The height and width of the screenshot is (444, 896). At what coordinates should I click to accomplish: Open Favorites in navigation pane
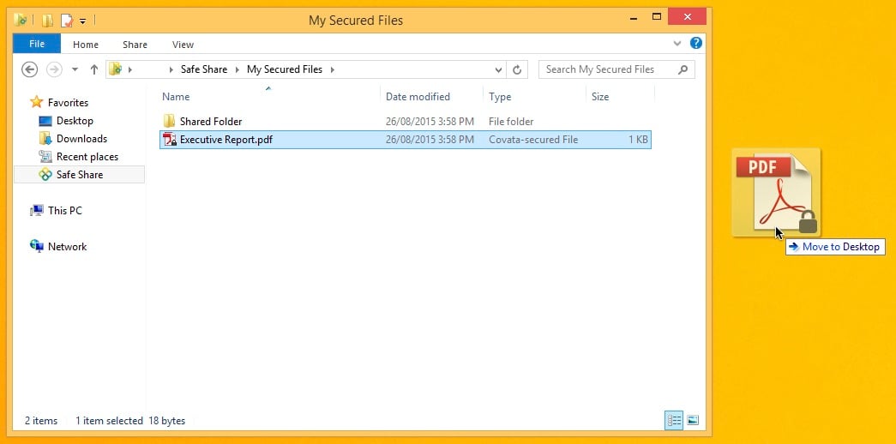68,103
